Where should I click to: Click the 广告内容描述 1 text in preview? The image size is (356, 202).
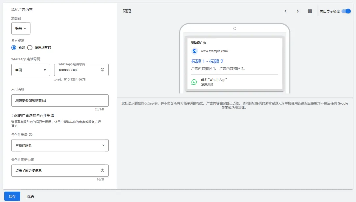[x=204, y=69]
